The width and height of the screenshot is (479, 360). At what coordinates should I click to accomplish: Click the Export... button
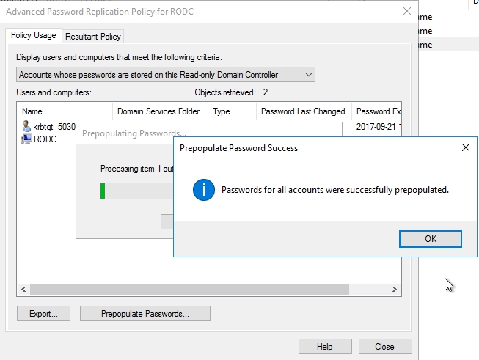43,314
